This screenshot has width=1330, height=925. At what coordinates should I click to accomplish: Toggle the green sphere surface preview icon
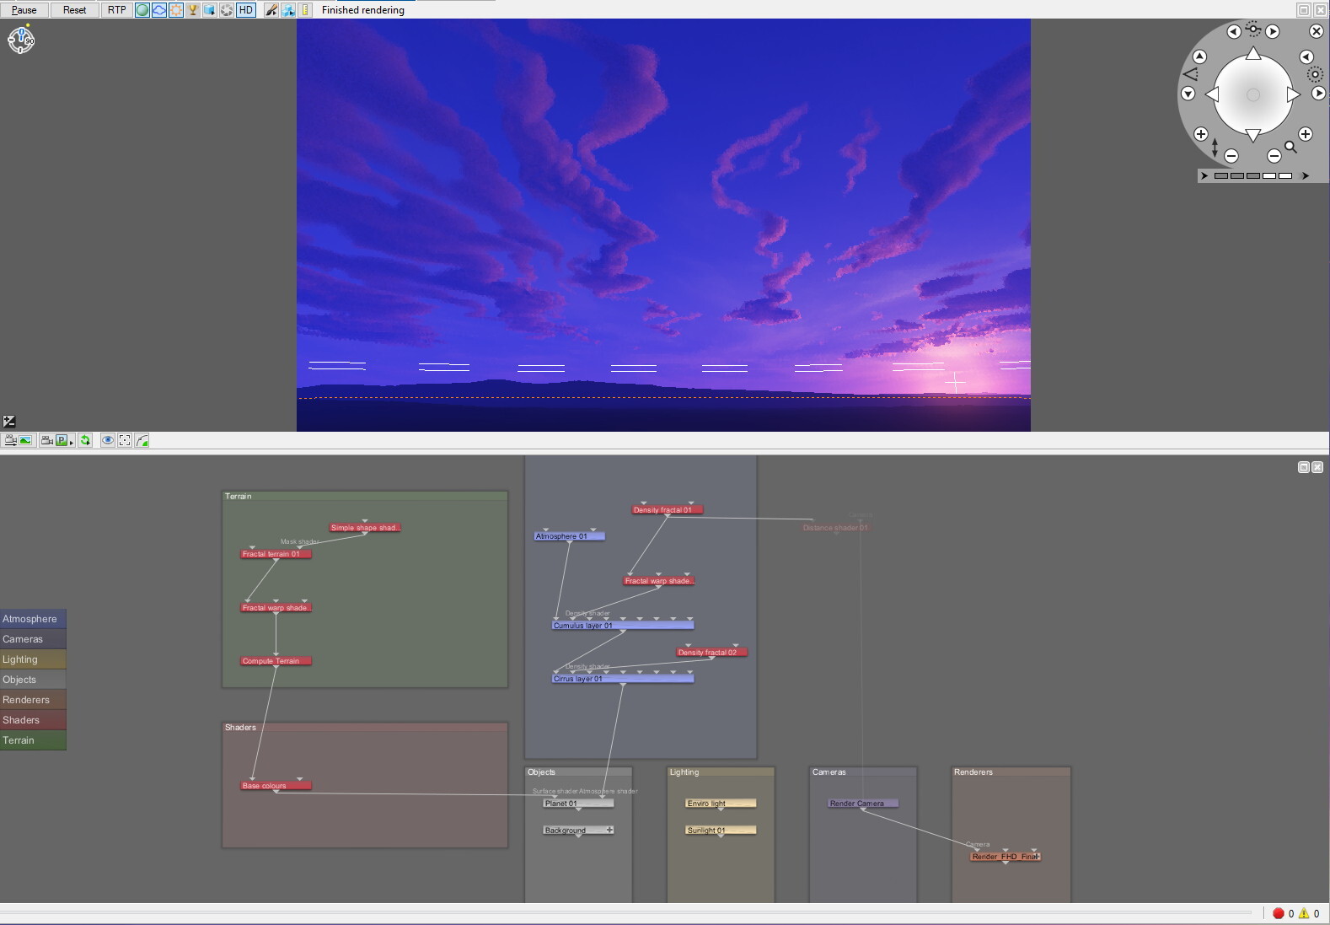pos(142,10)
